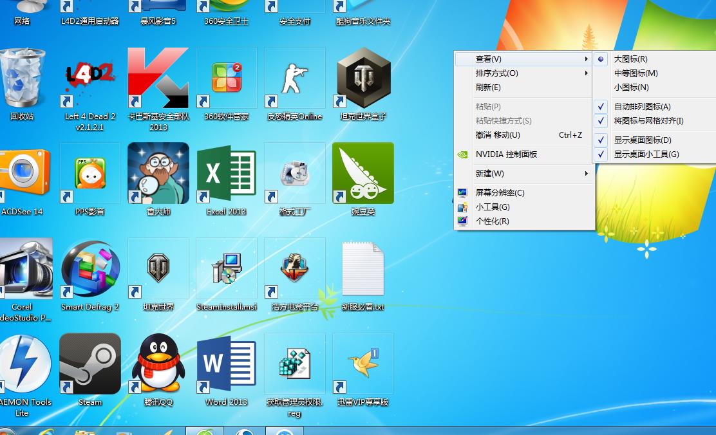Select the SteamInstall.msi file icon
Screen dimensions: 716x435
[x=227, y=268]
